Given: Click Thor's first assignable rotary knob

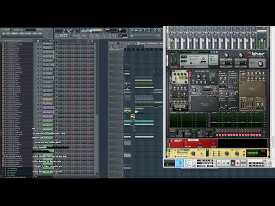Looking at the screenshot, I should [x=226, y=55].
